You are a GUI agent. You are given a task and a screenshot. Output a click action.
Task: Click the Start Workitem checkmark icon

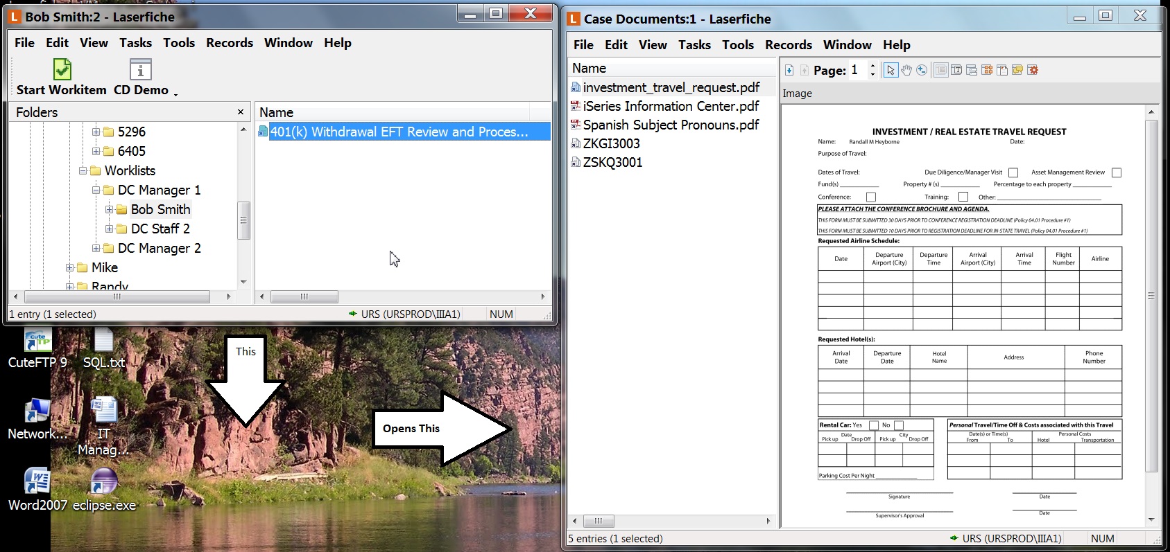[62, 69]
